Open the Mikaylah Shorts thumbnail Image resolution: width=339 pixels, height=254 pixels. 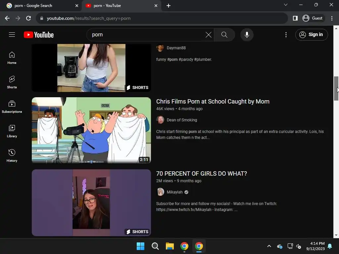(x=91, y=203)
